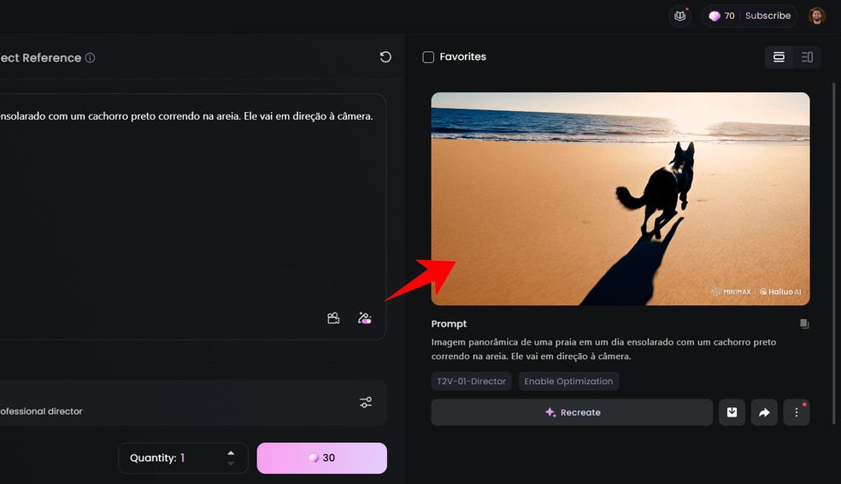The image size is (841, 484).
Task: Select the professional director model row
Action: click(192, 403)
